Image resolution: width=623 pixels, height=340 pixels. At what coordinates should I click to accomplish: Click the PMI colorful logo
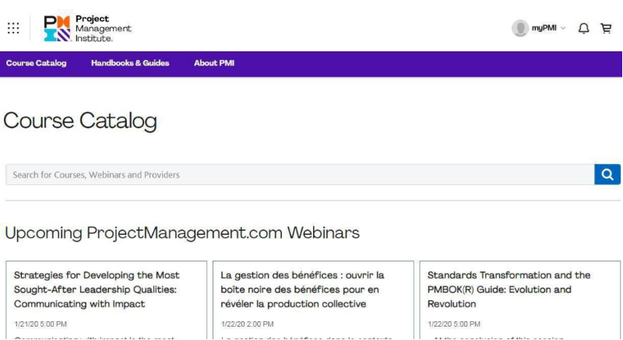pos(58,28)
